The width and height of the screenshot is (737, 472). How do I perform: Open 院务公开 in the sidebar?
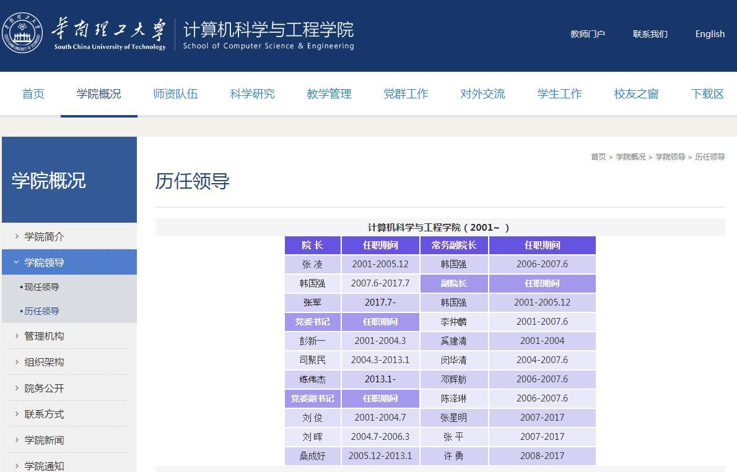tap(44, 388)
